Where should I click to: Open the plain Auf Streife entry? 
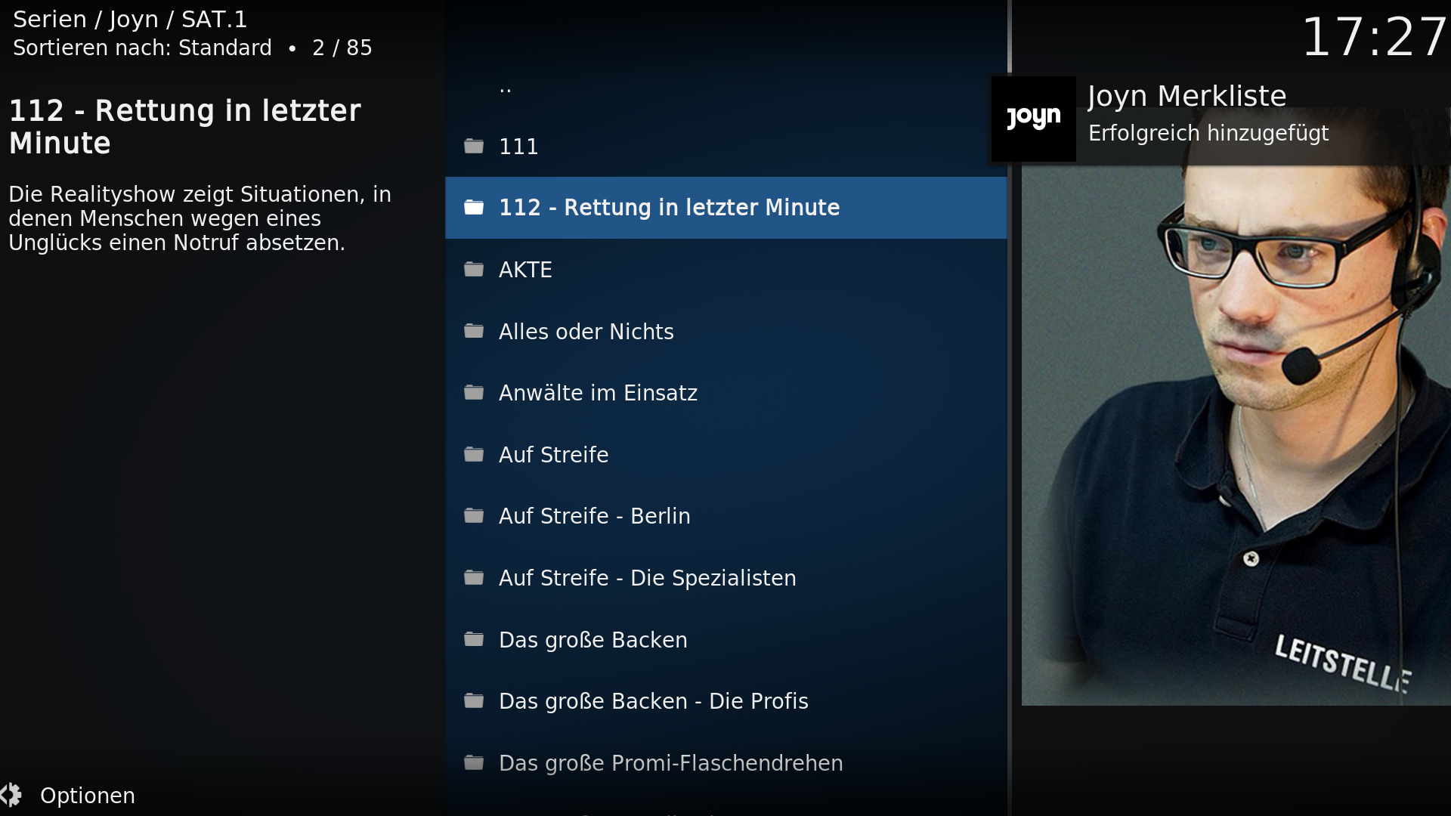pyautogui.click(x=725, y=454)
